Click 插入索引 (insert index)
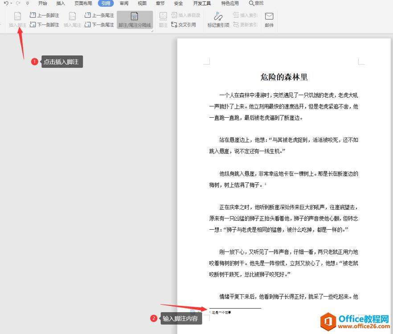The width and height of the screenshot is (393, 334). click(x=245, y=15)
